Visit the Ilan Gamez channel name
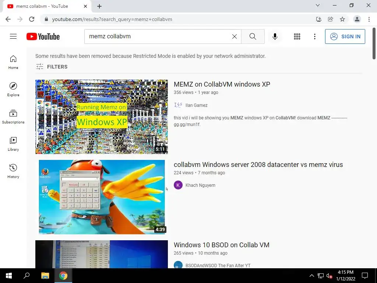The image size is (377, 283). coord(197,105)
